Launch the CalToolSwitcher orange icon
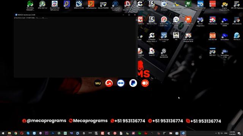243x136 pixels. [x=91, y=5]
